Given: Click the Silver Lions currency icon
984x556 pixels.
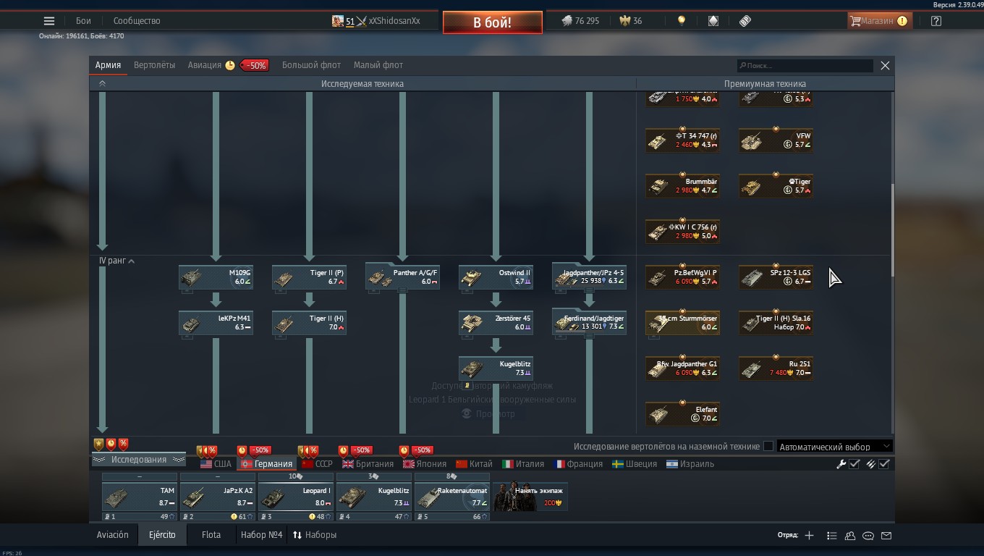Looking at the screenshot, I should coord(567,21).
